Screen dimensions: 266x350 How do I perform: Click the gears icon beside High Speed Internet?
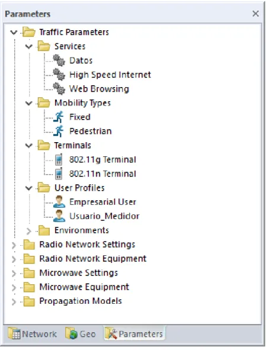(x=59, y=75)
